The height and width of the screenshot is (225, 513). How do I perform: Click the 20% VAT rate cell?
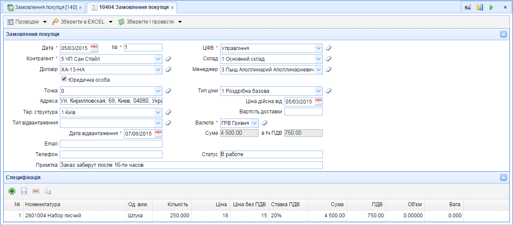289,216
